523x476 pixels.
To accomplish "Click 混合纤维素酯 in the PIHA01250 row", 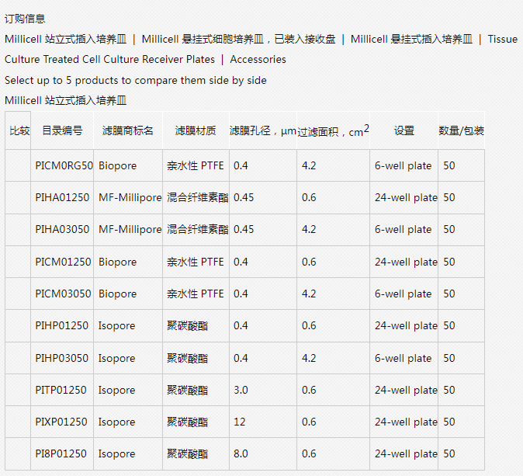I will coord(197,197).
